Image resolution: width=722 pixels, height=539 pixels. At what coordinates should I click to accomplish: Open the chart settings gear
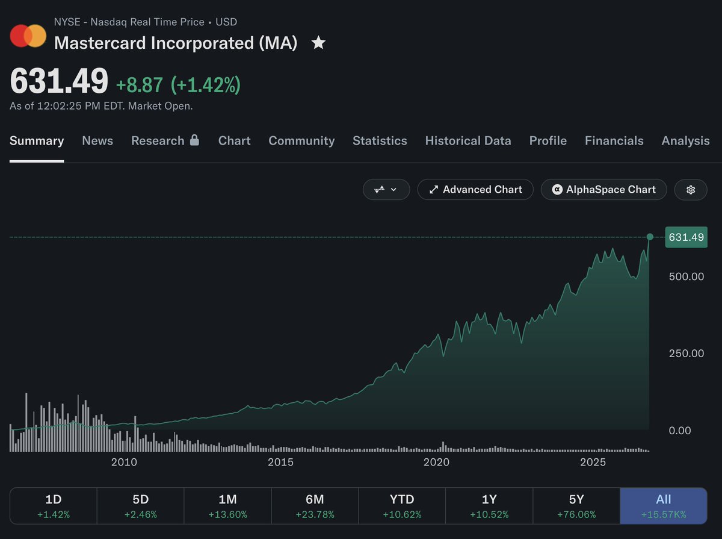tap(691, 189)
